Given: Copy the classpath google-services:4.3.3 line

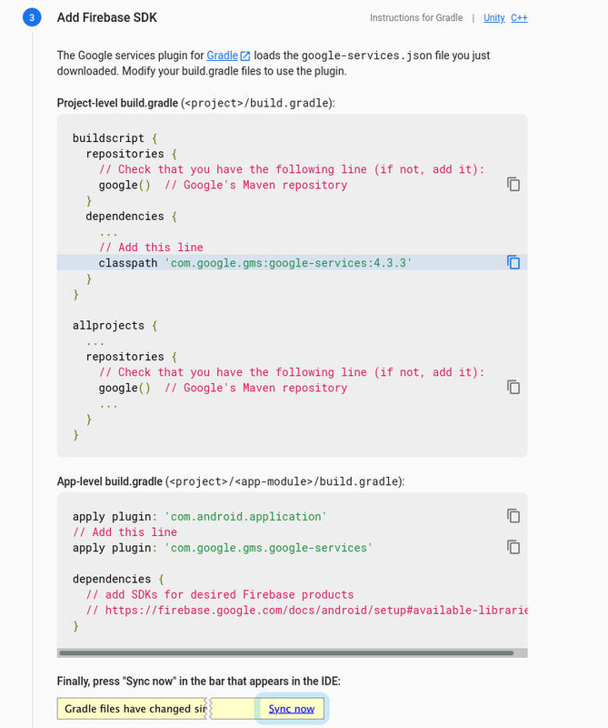Looking at the screenshot, I should click(x=513, y=262).
